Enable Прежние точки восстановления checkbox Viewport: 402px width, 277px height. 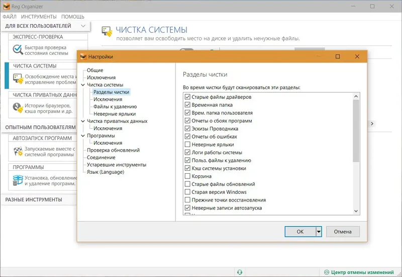pyautogui.click(x=187, y=200)
